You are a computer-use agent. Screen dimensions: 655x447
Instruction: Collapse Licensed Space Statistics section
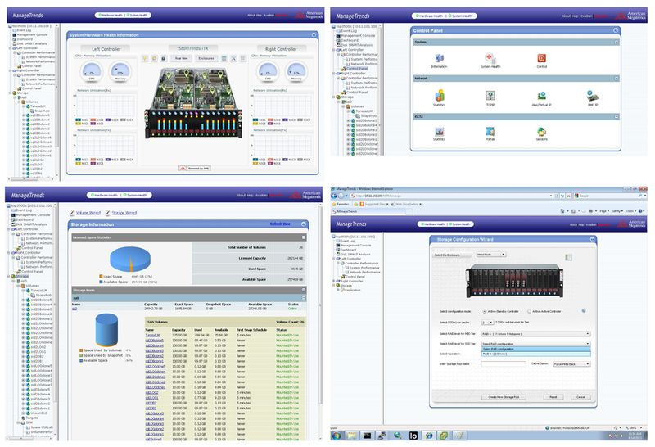[304, 237]
